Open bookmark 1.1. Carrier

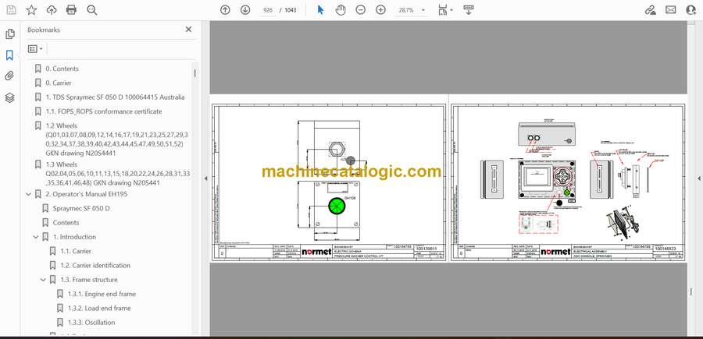[76, 251]
